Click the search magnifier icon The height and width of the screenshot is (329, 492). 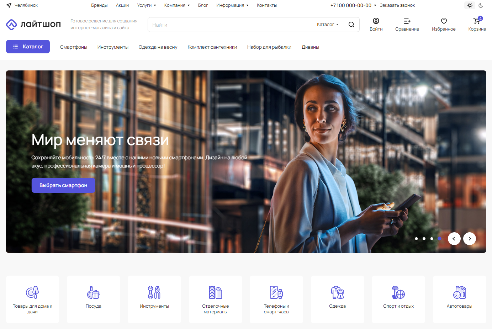pos(351,25)
